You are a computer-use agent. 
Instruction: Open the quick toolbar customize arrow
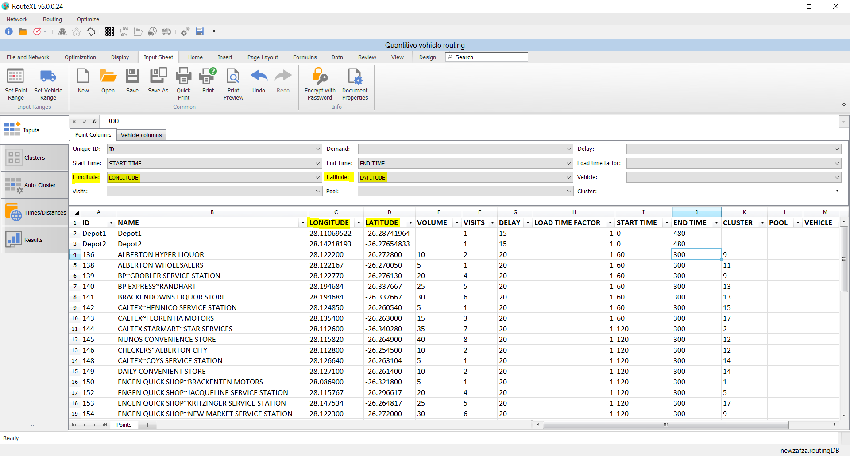pos(214,31)
